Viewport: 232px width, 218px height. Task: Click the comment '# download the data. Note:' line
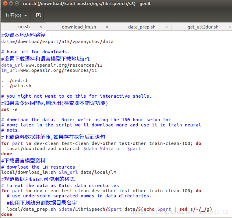86,120
